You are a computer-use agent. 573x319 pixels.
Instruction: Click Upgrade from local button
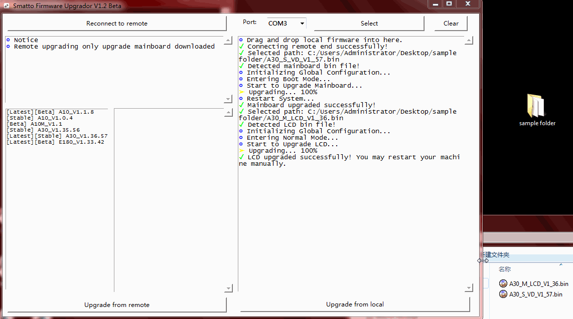click(355, 304)
